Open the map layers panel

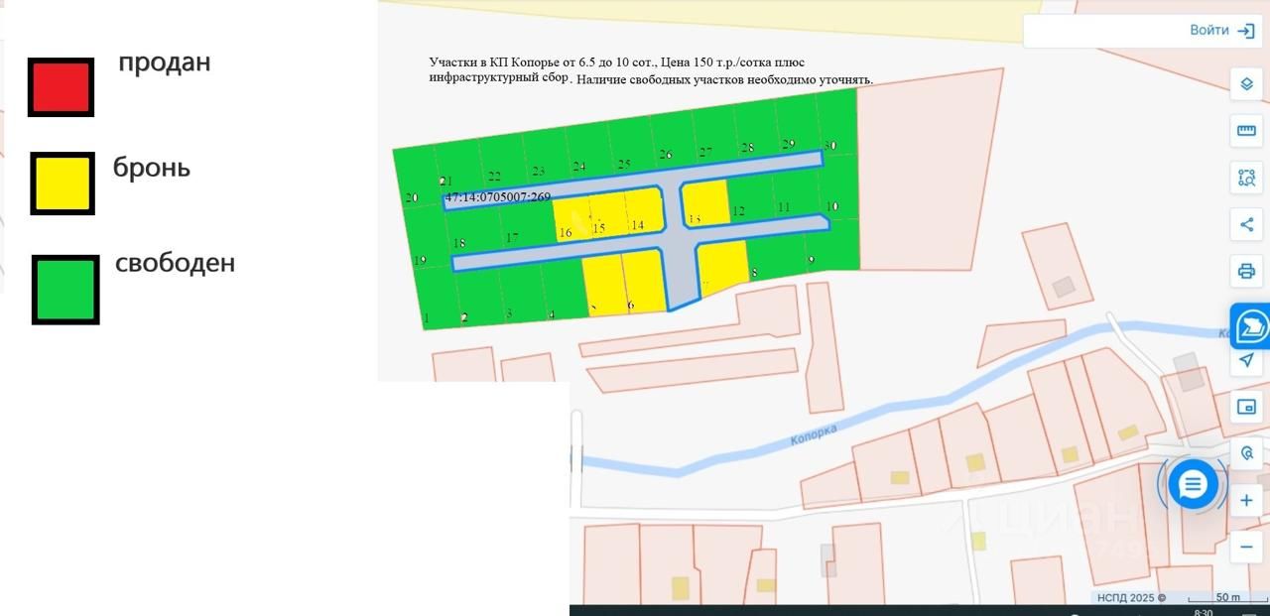click(1246, 83)
